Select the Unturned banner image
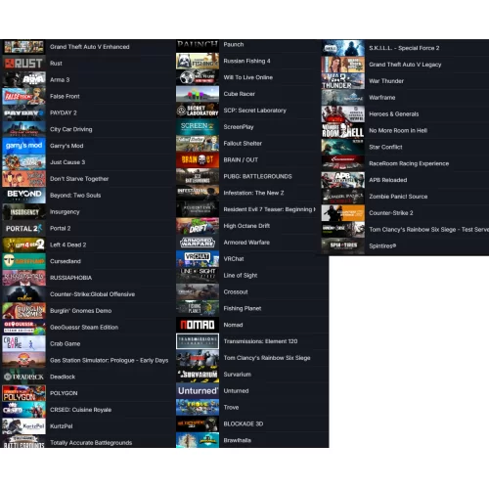Image resolution: width=489 pixels, height=489 pixels. (198, 390)
